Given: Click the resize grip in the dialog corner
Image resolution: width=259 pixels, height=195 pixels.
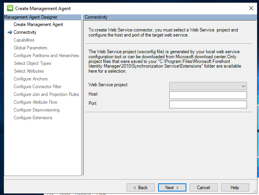Looking at the screenshot, I should point(255,192).
